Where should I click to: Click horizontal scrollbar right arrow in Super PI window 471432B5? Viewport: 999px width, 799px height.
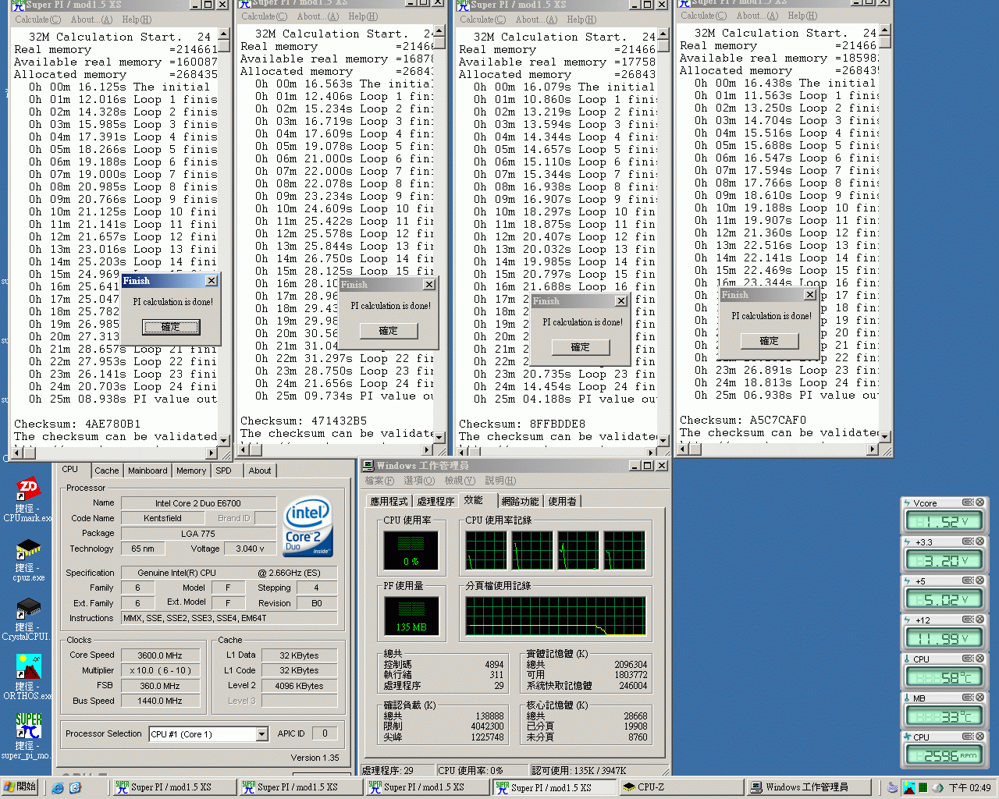click(427, 449)
